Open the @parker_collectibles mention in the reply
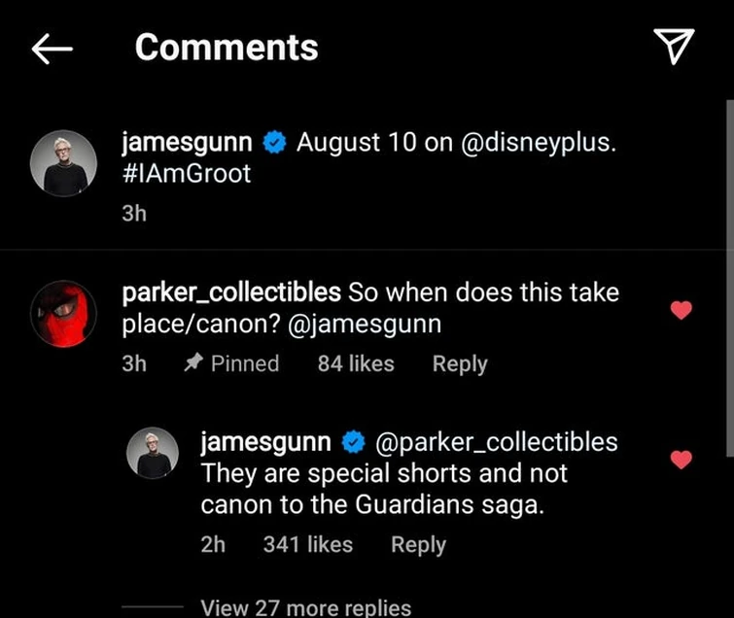This screenshot has width=734, height=618. tap(496, 442)
